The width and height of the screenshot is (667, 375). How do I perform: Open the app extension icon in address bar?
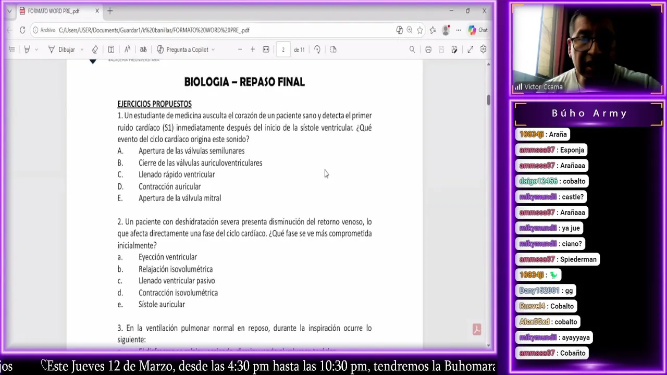(400, 30)
